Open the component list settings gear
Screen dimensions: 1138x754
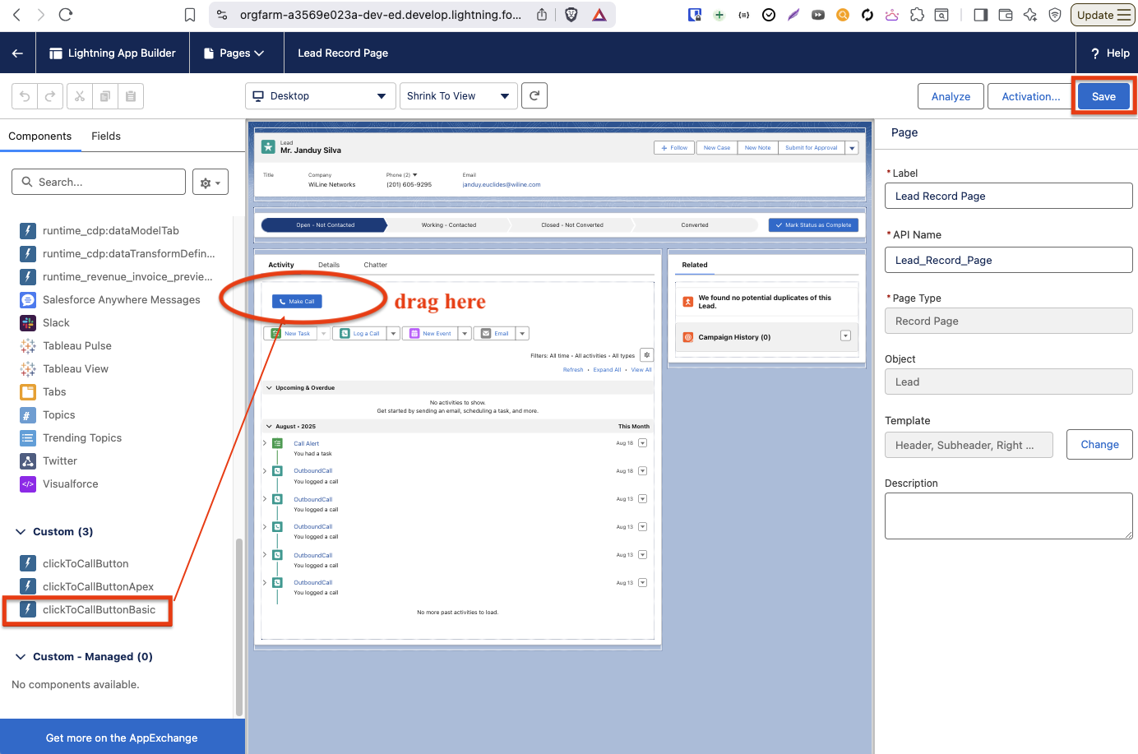point(210,183)
